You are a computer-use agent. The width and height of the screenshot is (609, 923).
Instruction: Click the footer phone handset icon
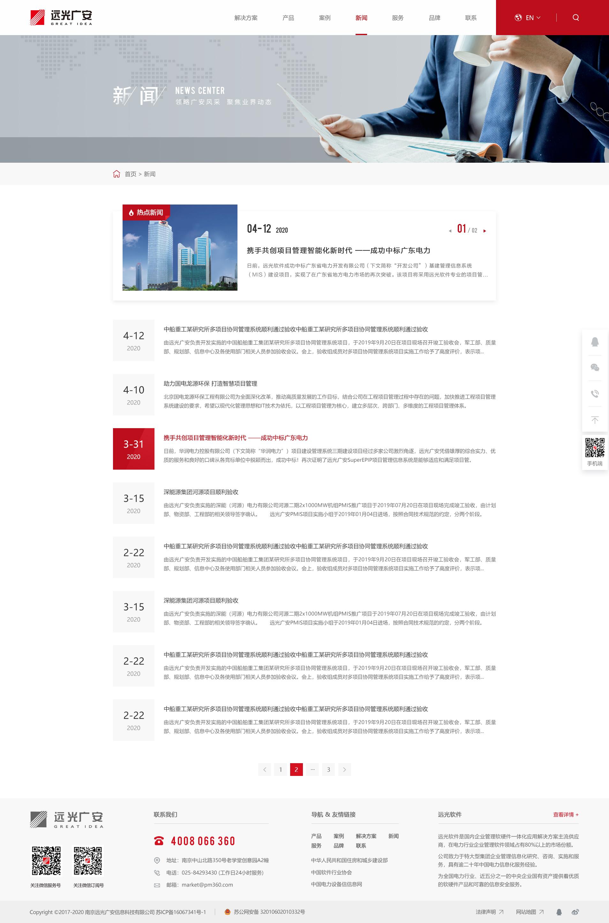[157, 873]
